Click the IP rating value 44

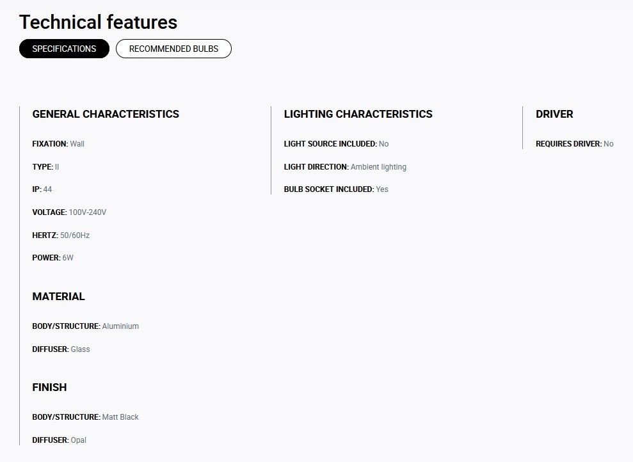tap(47, 189)
